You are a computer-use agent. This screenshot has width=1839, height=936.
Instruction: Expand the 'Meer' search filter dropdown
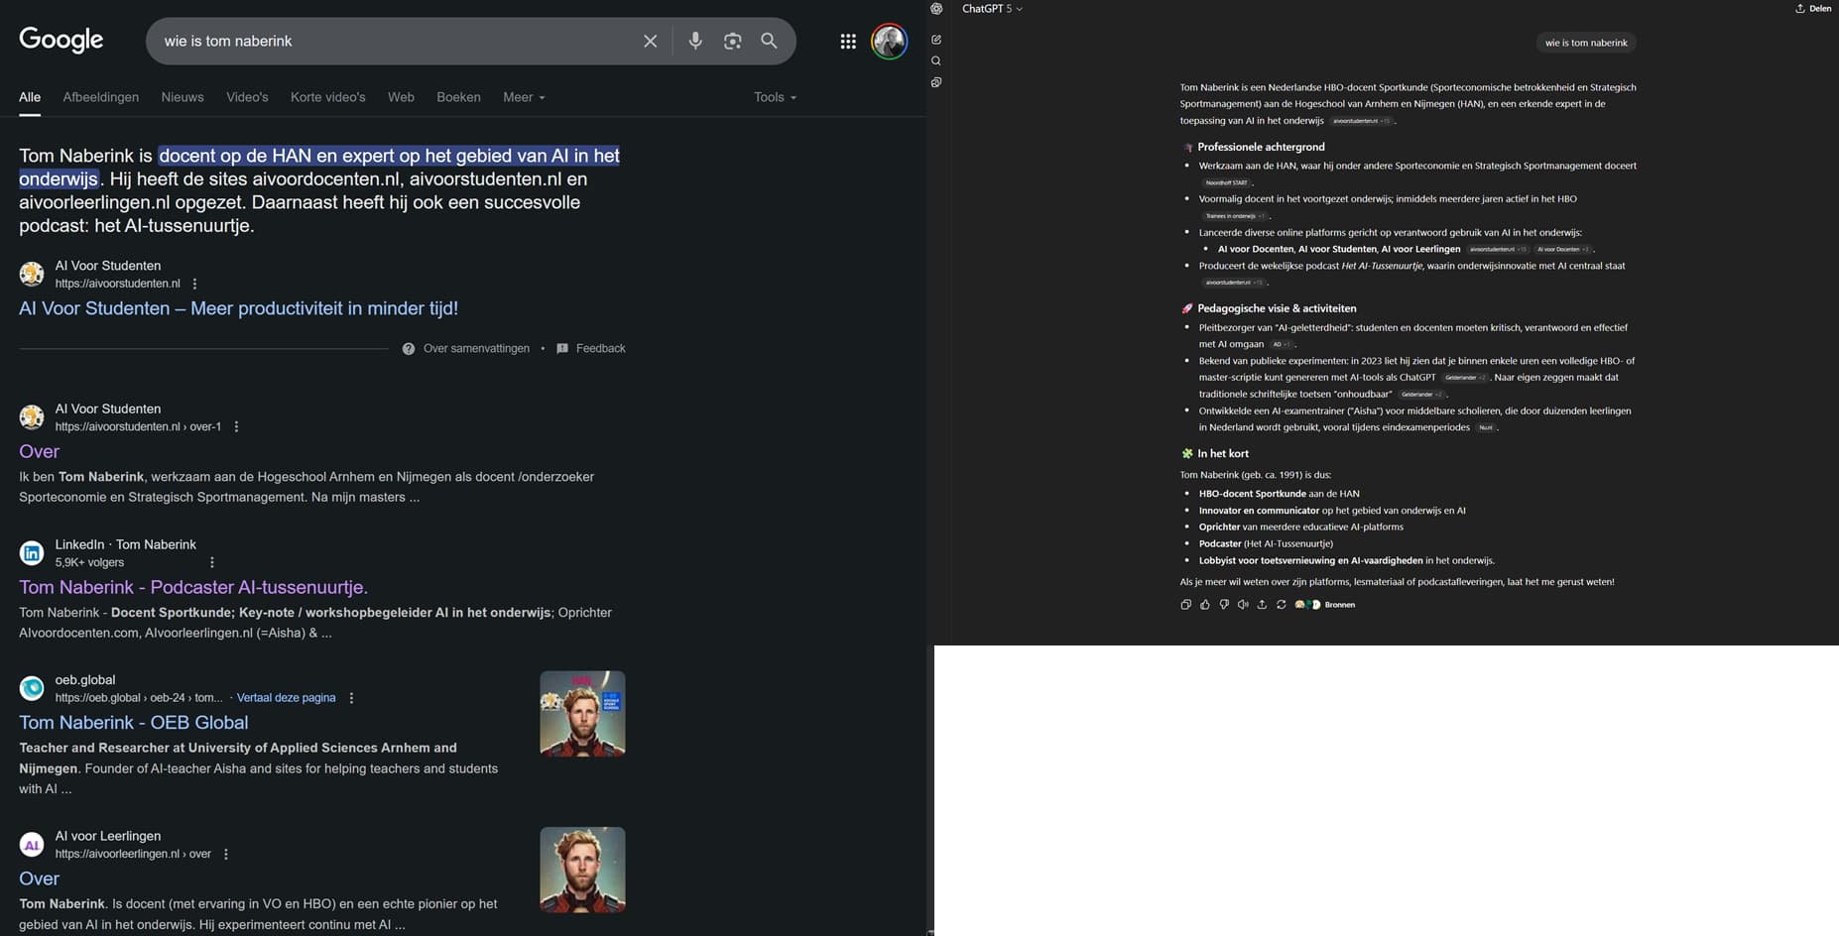point(524,97)
